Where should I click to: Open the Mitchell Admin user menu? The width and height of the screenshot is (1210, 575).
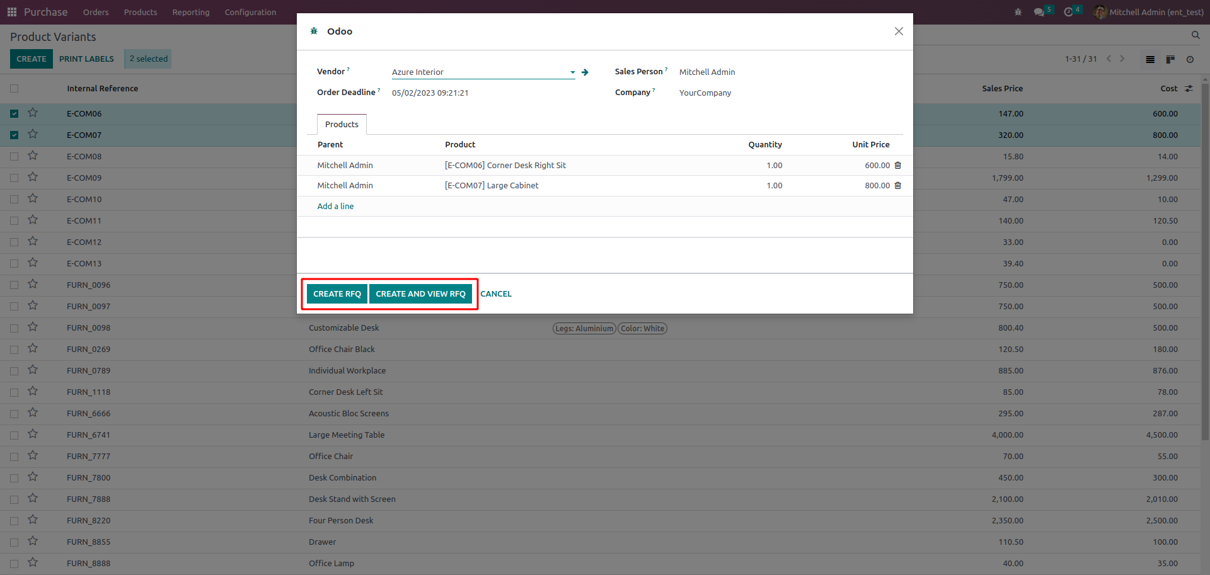(1149, 12)
